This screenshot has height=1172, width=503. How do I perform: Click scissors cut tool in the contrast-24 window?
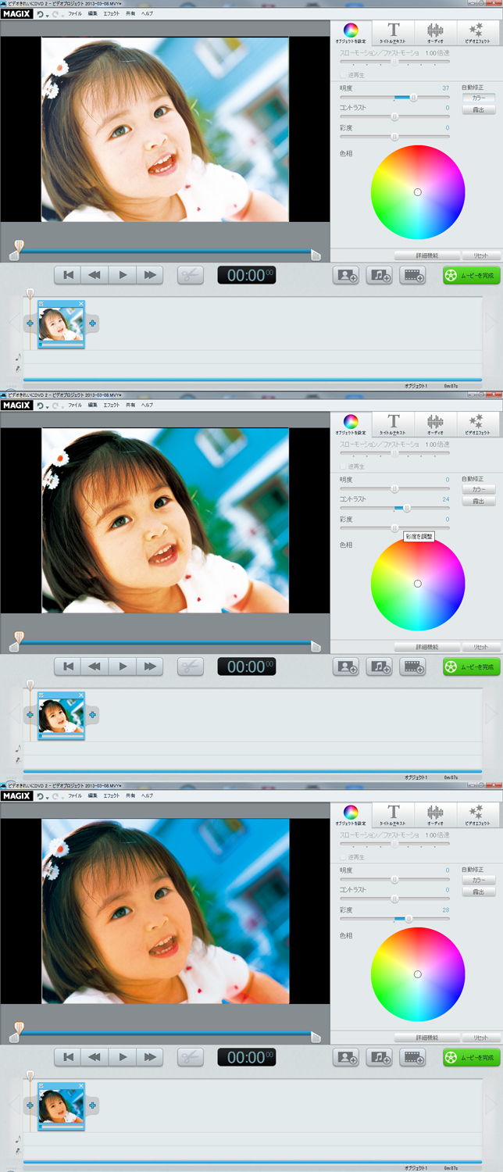[191, 666]
